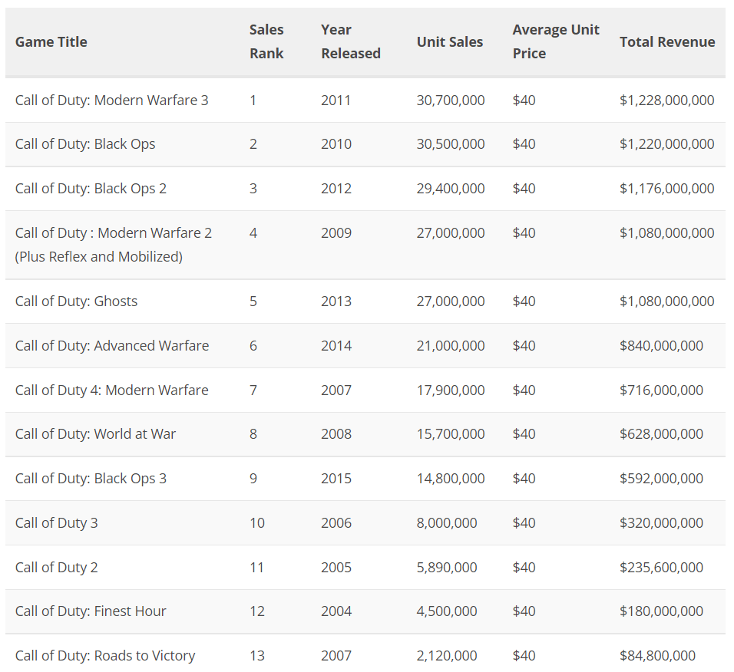Click the Sales Rank column header
Viewport: 734px width, 672px height.
pyautogui.click(x=266, y=41)
